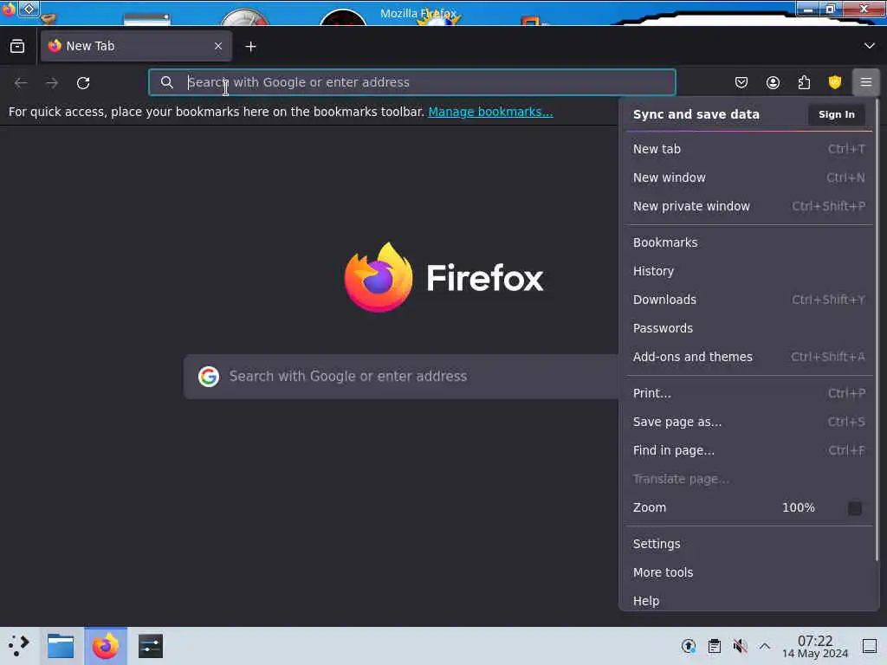This screenshot has height=665, width=887.
Task: Choose New window from menu
Action: click(x=749, y=178)
